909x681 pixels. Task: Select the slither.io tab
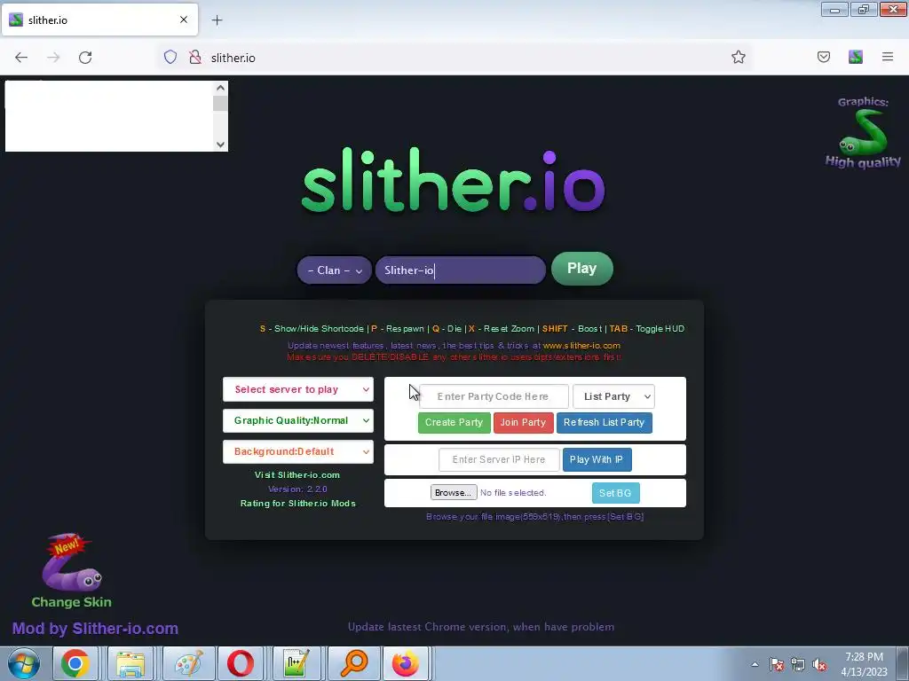coord(99,20)
